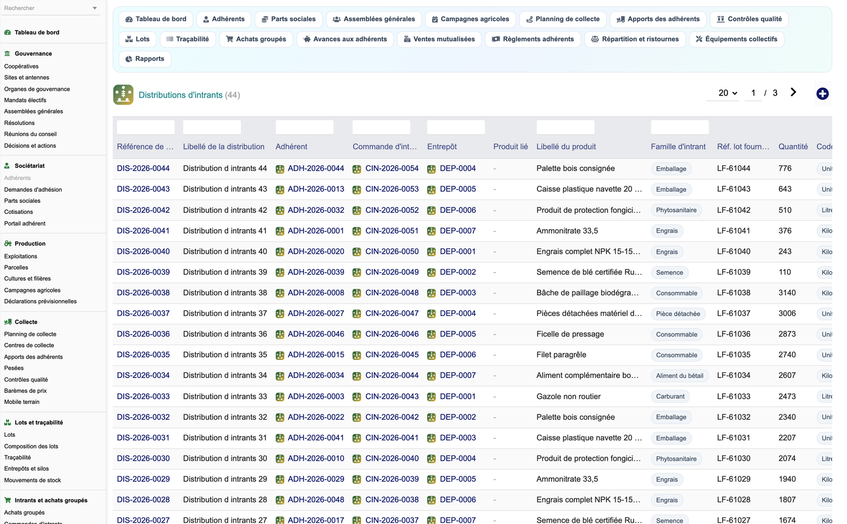Open Demandes d'adhésion in sidebar
This screenshot has width=847, height=524.
[33, 190]
